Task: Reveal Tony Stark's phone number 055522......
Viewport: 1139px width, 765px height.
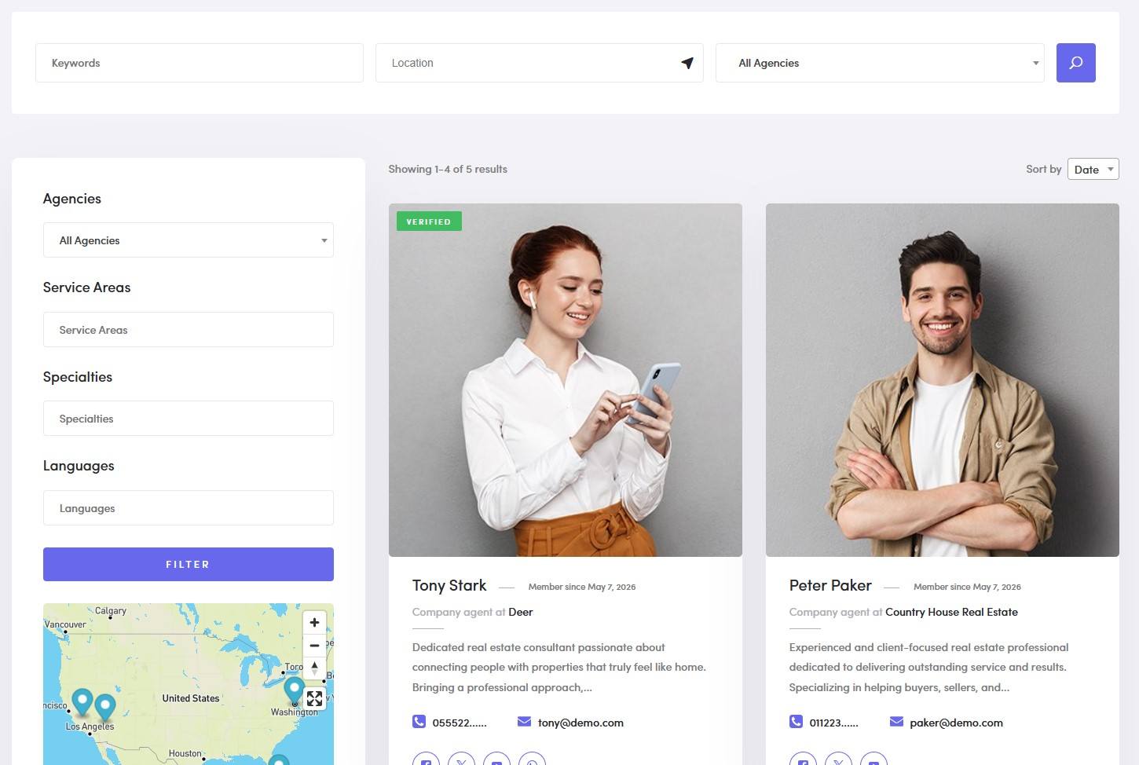Action: (x=460, y=723)
